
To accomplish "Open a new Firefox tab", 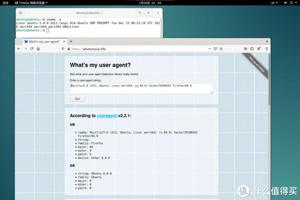I will tap(71, 41).
